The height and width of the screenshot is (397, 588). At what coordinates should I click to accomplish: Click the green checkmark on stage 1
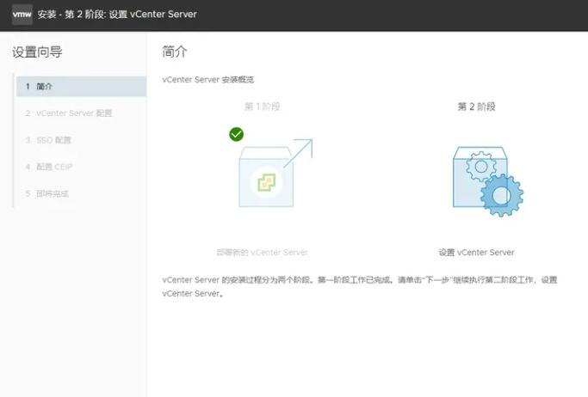[236, 134]
